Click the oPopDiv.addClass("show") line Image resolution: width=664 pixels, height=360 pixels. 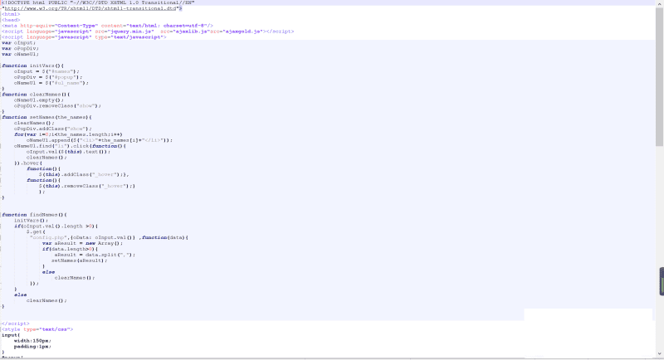tap(53, 129)
